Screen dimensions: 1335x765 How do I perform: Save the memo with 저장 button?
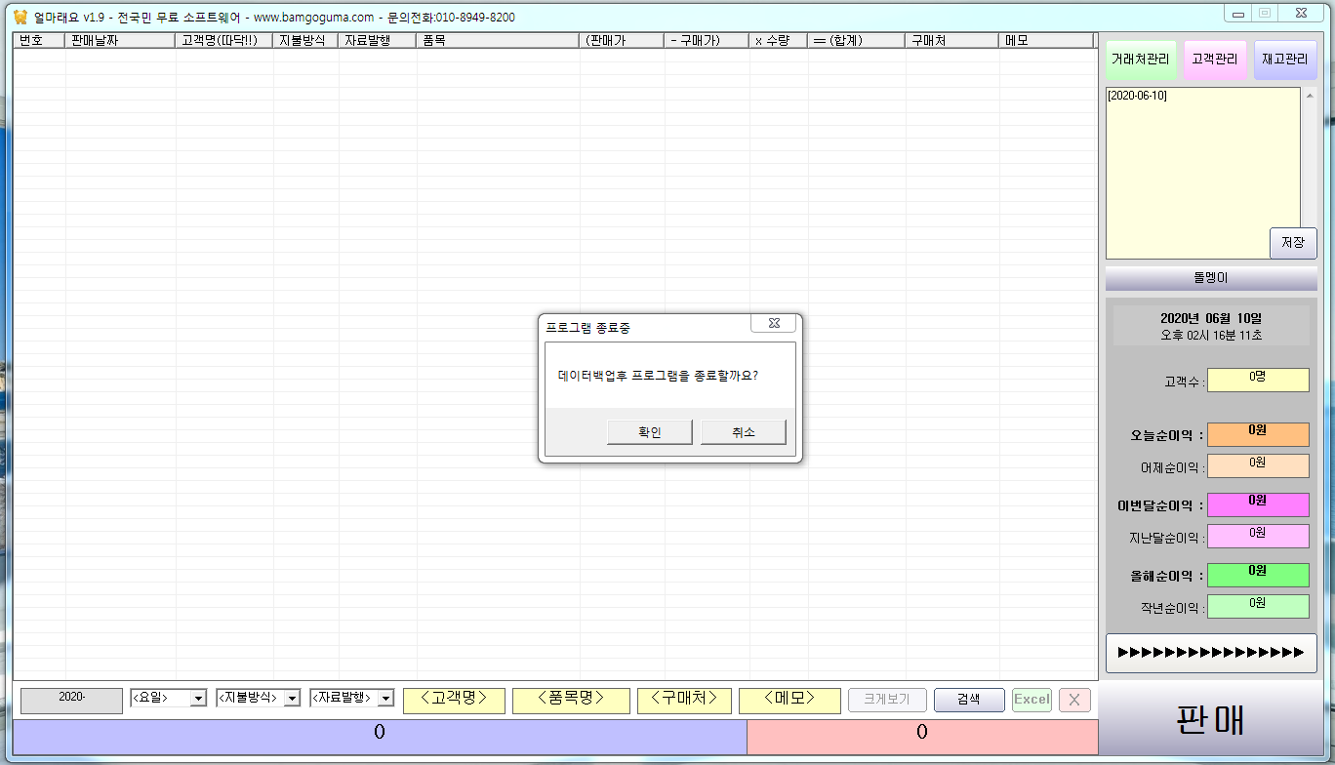1293,243
